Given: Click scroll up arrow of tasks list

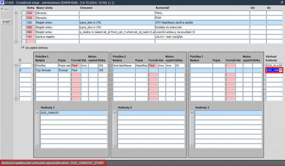Looking at the screenshot, I should (x=15, y=13).
